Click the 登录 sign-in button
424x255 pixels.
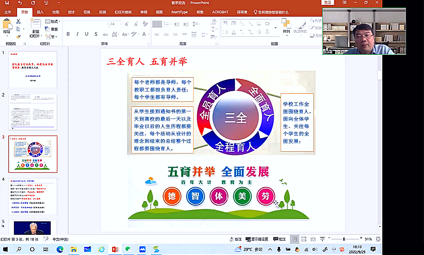click(328, 3)
